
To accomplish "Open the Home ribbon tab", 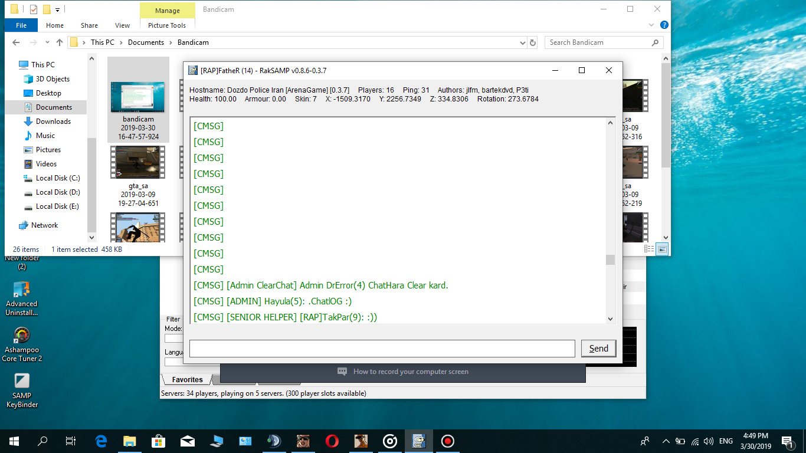I will tap(55, 25).
